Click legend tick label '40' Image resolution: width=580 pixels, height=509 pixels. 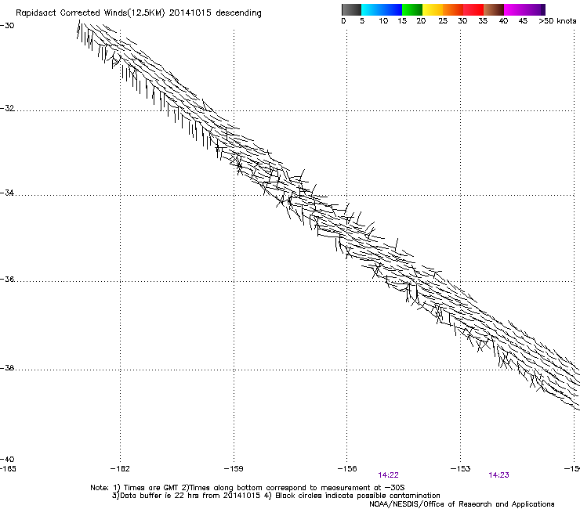(x=503, y=21)
